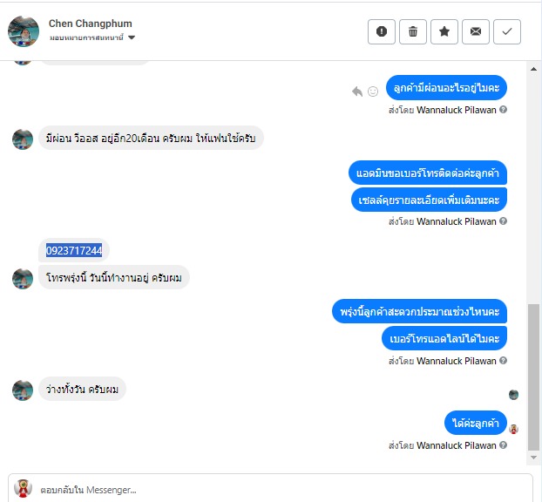542x502 pixels.
Task: Mark conversation as spam with exclamation icon
Action: tap(382, 31)
